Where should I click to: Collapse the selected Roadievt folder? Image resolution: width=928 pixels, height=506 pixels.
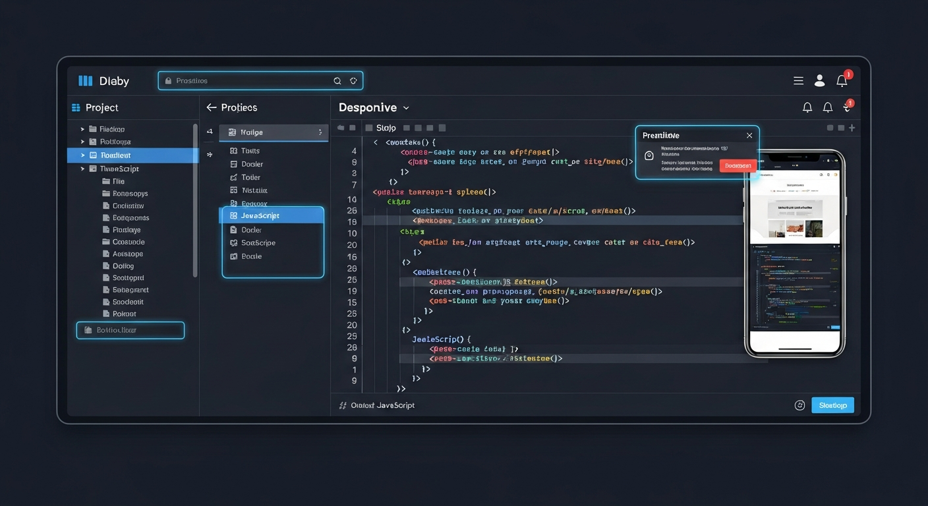point(83,155)
